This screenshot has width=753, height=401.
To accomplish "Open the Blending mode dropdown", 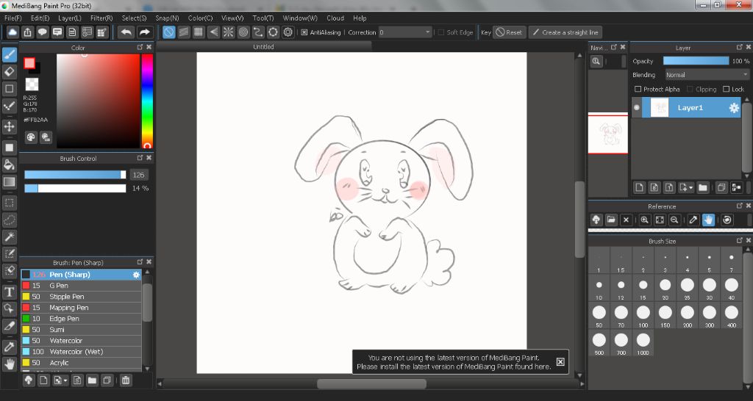I will 706,75.
